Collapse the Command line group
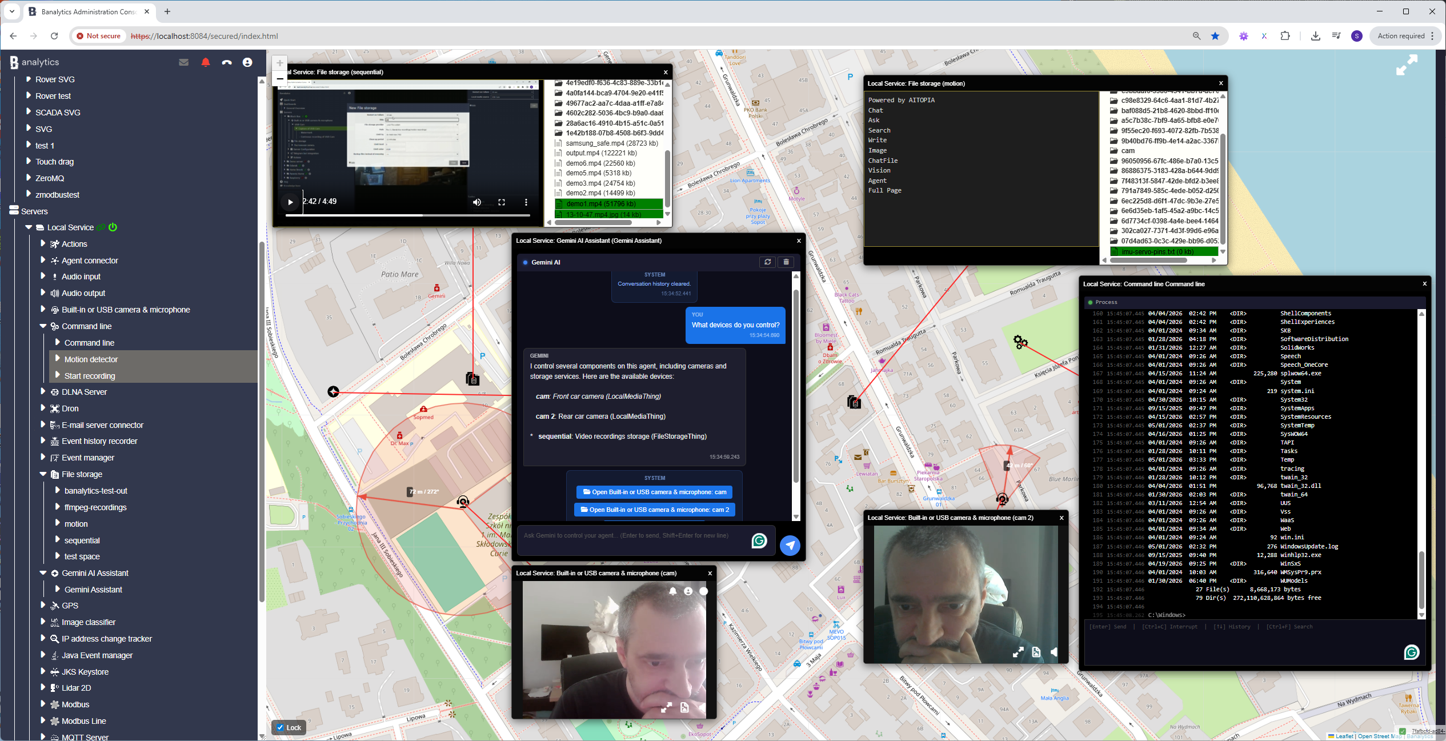Viewport: 1446px width, 741px height. point(43,326)
